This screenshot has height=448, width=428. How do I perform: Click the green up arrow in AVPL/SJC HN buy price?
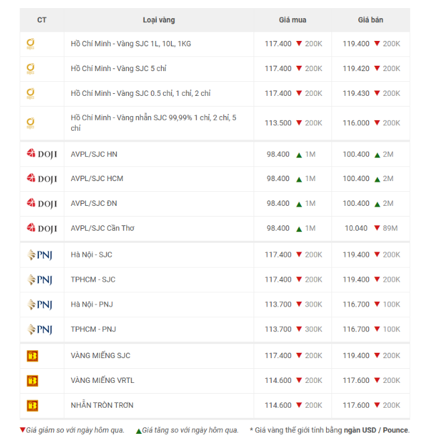tap(299, 155)
